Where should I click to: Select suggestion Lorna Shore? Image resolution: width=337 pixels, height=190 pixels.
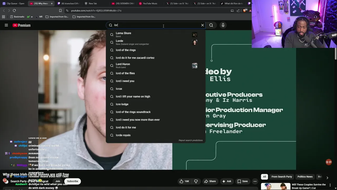tap(156, 35)
